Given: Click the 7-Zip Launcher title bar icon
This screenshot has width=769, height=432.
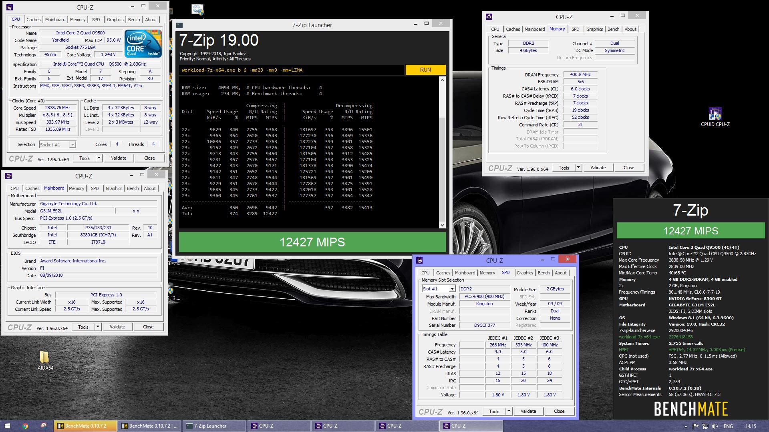Looking at the screenshot, I should click(x=180, y=25).
